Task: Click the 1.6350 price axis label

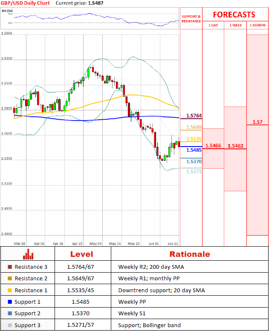Action: click(6, 58)
